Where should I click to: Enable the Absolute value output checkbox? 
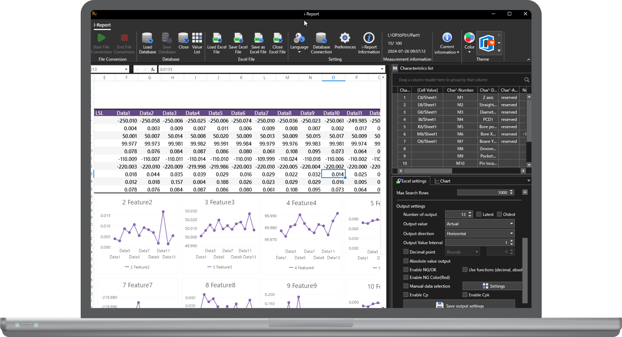[x=406, y=261]
